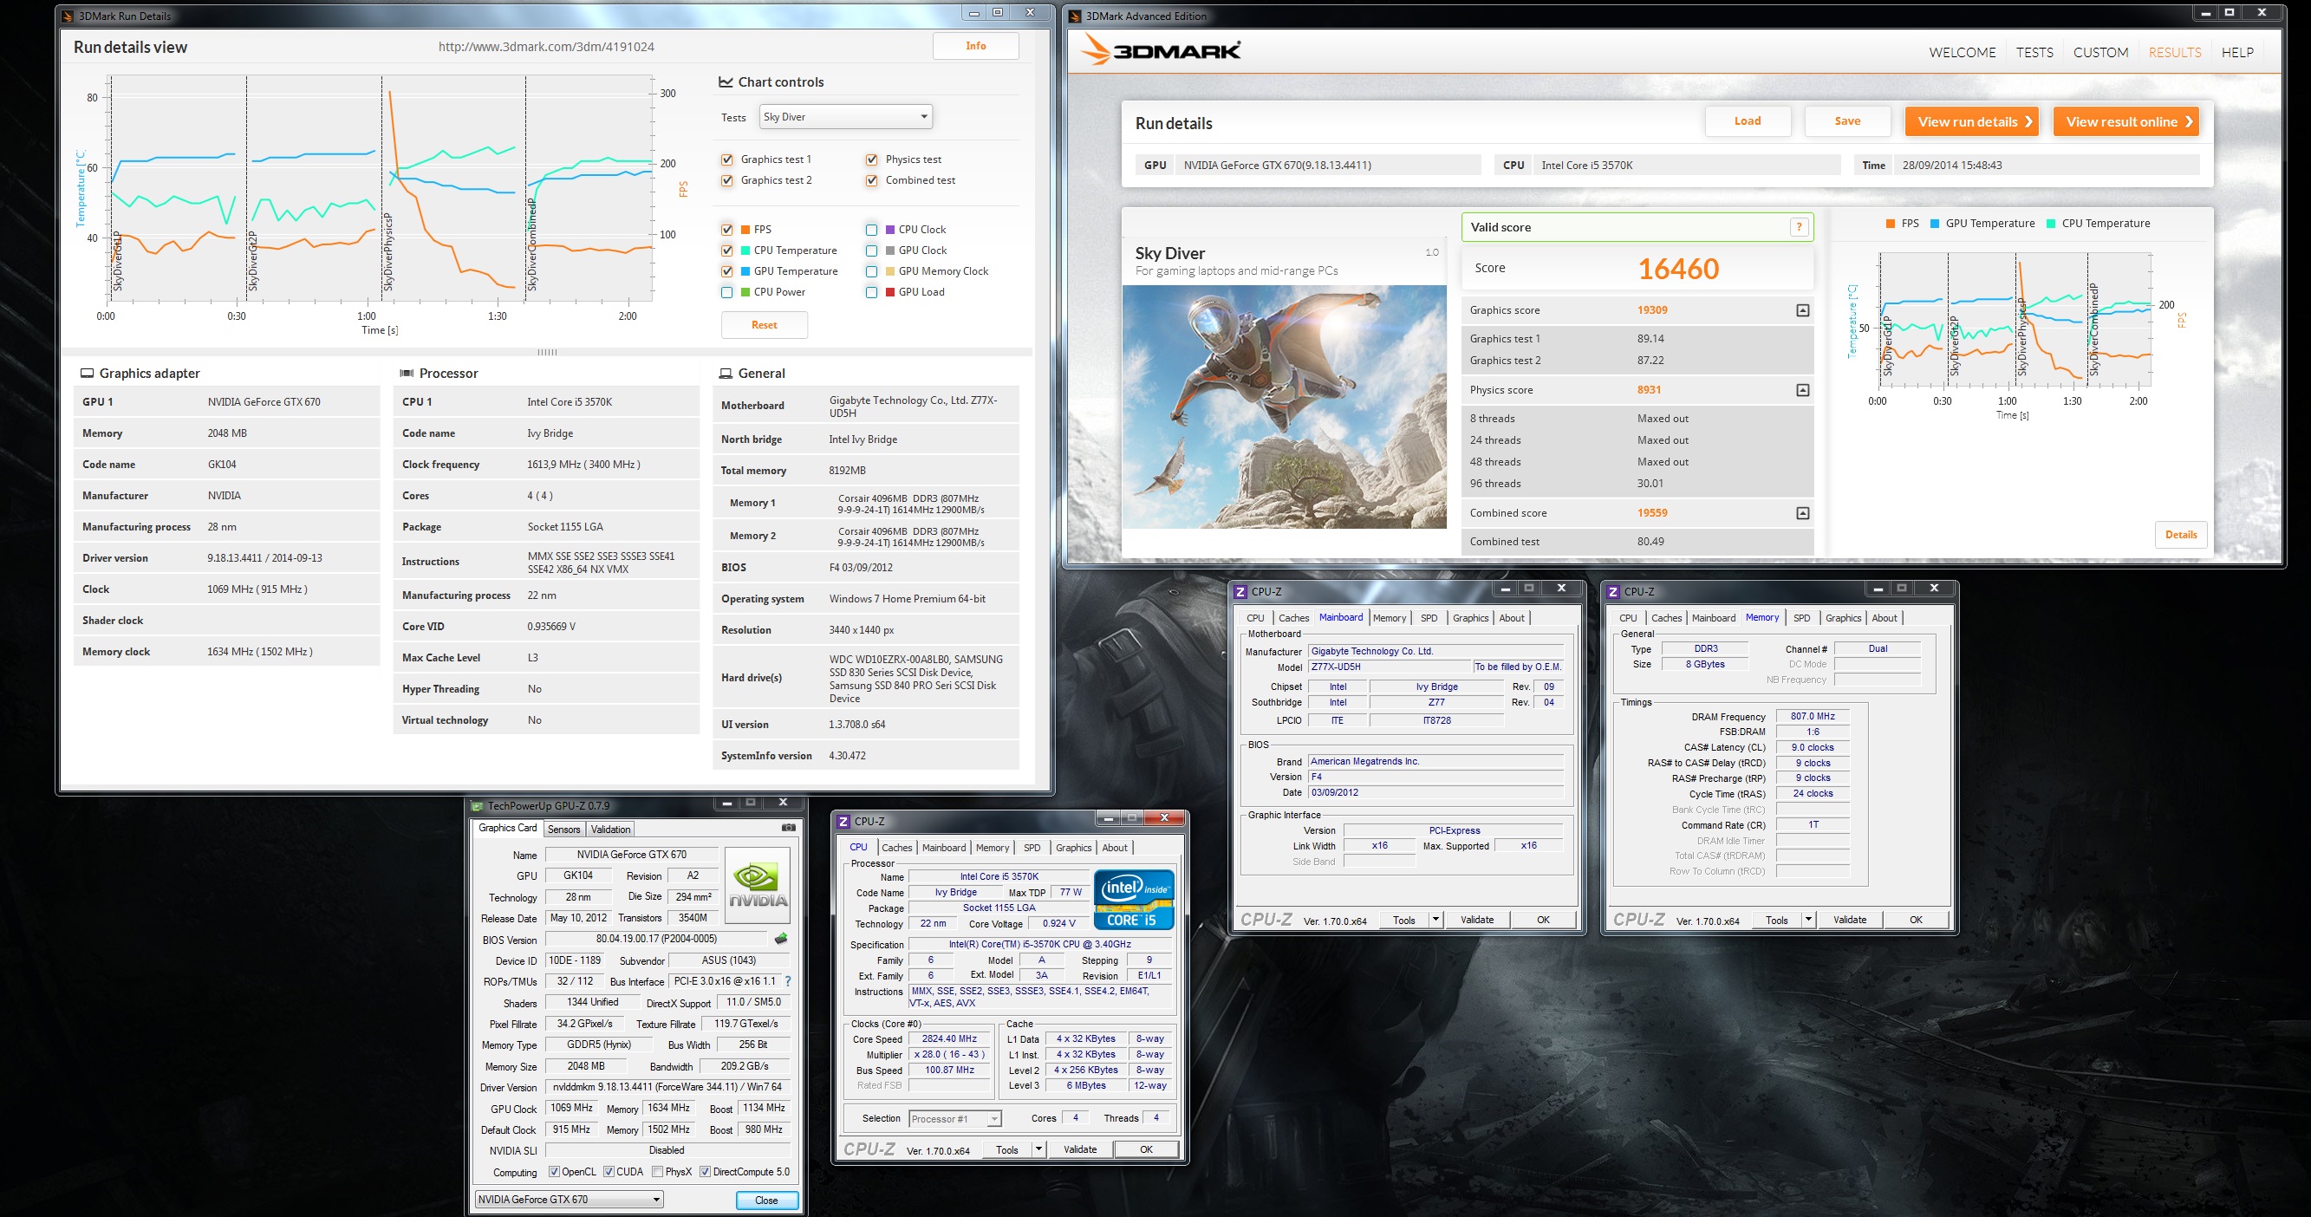Uncheck the Combined test checkbox
Image resolution: width=2311 pixels, height=1217 pixels.
871,180
